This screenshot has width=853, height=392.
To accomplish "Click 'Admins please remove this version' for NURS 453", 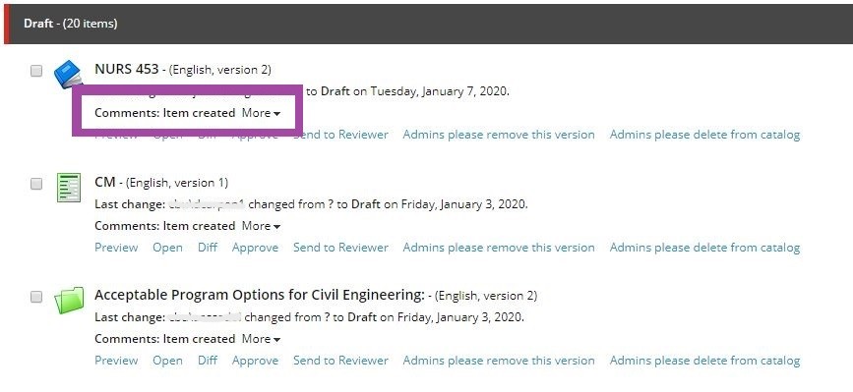I will (499, 135).
